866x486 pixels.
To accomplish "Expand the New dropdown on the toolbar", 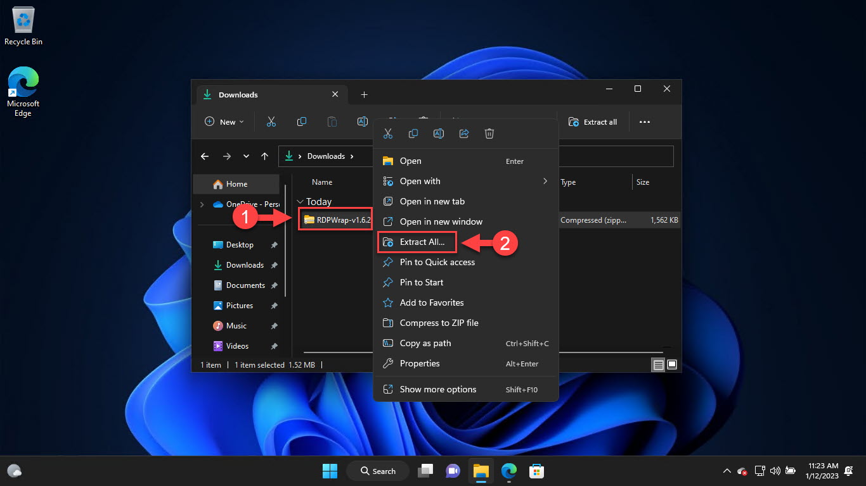I will point(223,121).
